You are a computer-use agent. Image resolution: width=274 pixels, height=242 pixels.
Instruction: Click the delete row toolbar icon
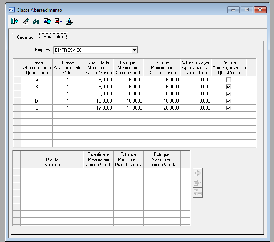coord(58,22)
